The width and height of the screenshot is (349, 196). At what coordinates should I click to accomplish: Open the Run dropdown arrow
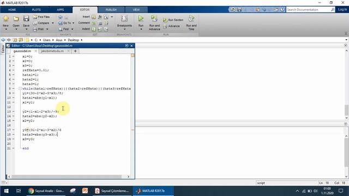141,29
